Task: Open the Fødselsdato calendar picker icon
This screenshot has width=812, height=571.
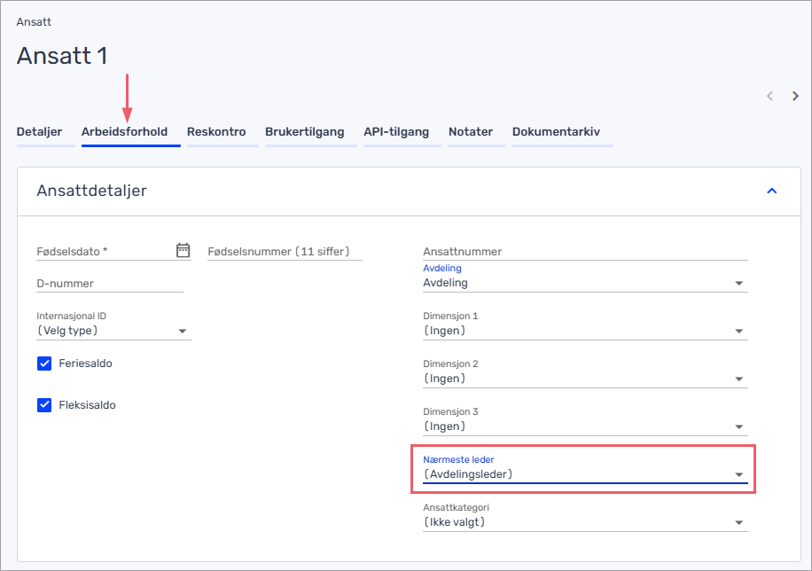Action: tap(183, 250)
